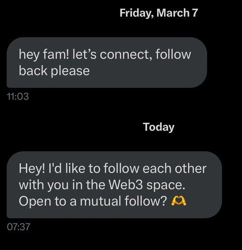Click the word 'please' in first message
Screen dimensions: 242x250
point(70,71)
